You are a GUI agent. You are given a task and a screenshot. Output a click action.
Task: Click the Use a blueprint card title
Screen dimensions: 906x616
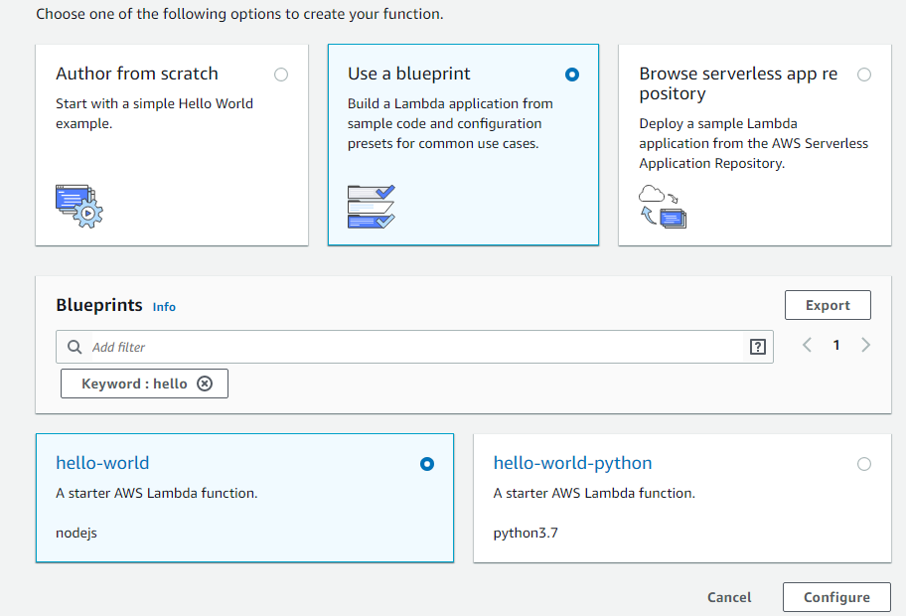click(409, 74)
